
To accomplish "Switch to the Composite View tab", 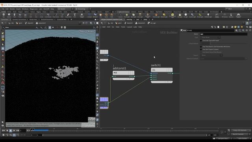I will coord(62,20).
